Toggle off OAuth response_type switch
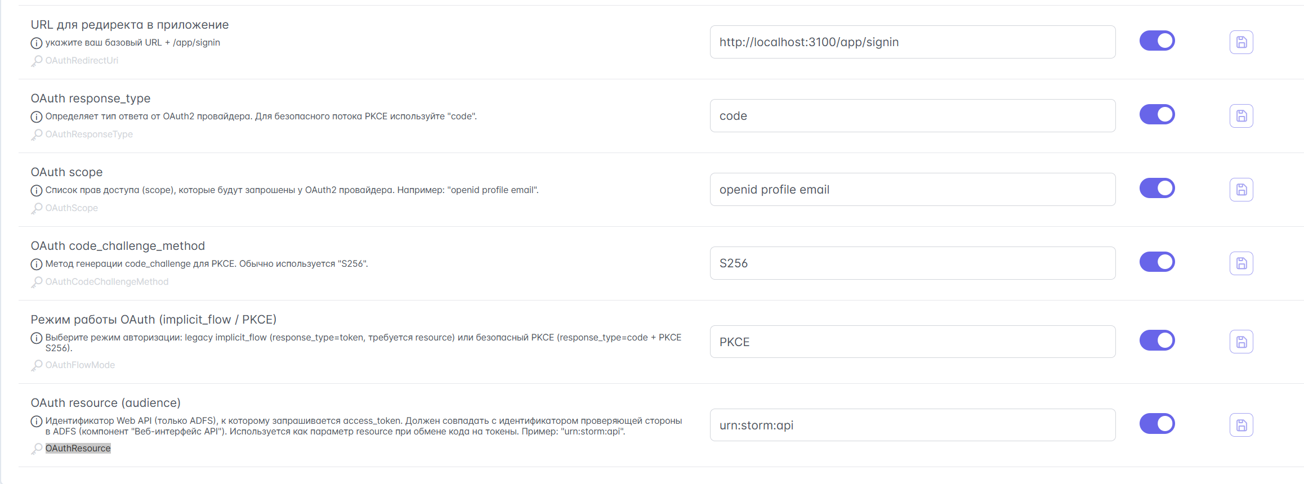 1156,115
